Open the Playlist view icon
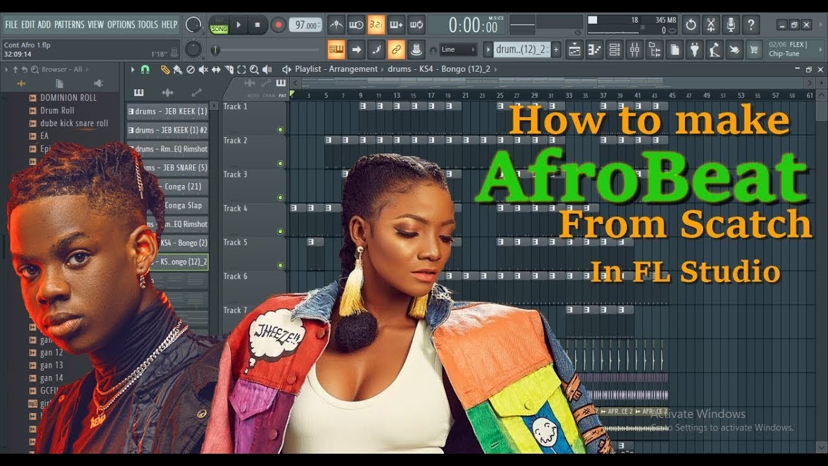 (574, 49)
